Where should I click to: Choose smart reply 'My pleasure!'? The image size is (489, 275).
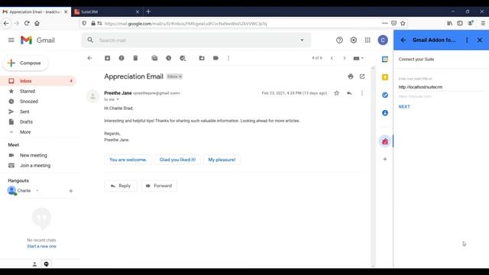222,160
